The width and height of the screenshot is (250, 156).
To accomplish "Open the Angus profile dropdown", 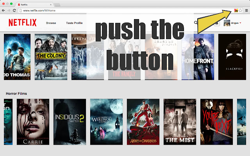I will [240, 23].
